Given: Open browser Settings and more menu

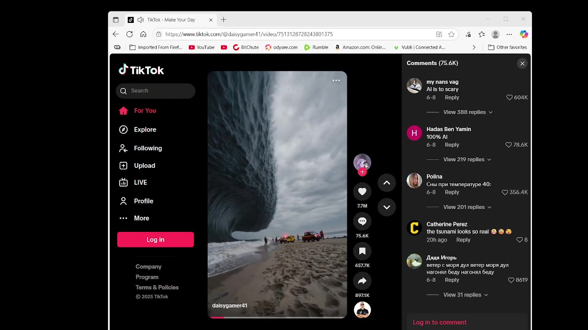Looking at the screenshot, I should pyautogui.click(x=509, y=34).
